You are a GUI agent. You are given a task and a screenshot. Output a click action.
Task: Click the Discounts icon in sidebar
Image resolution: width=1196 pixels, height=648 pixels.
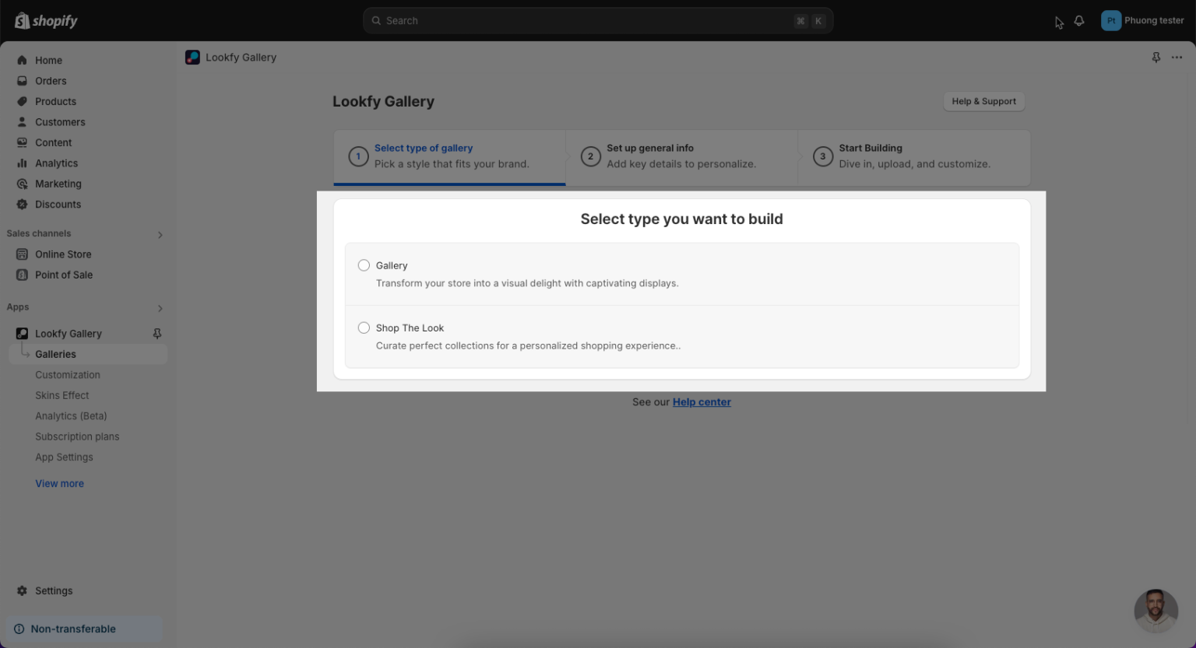pyautogui.click(x=23, y=204)
